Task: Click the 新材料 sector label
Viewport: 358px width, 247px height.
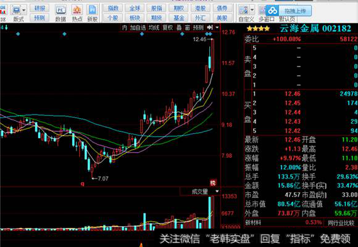Action: pos(253,222)
